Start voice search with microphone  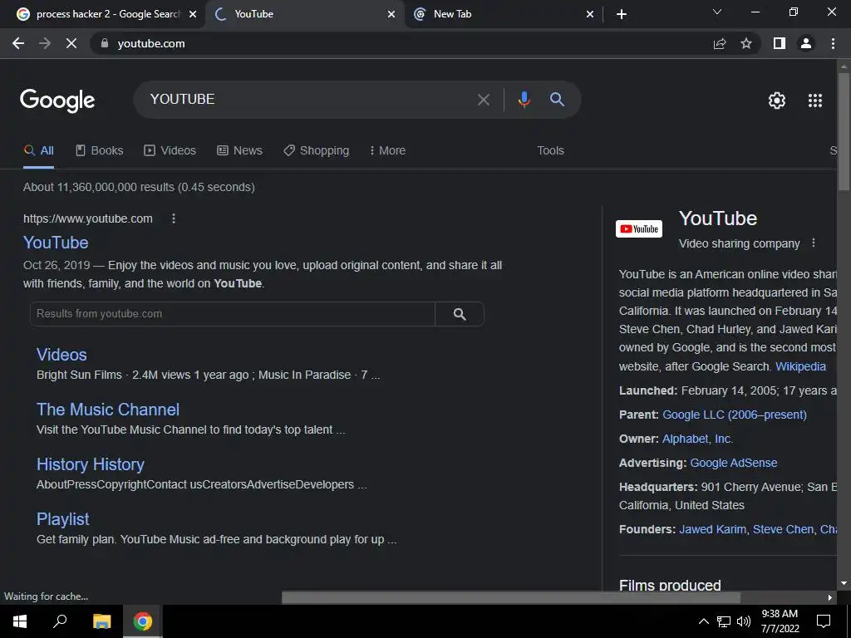click(x=524, y=100)
